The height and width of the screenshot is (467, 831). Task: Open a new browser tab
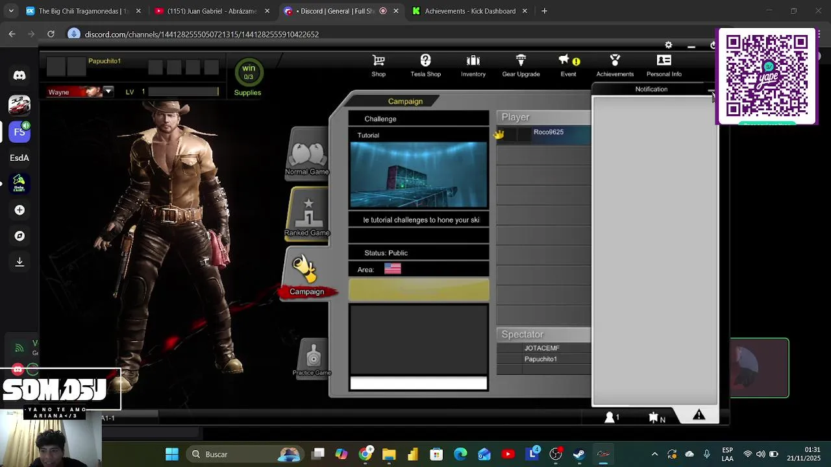pyautogui.click(x=544, y=11)
